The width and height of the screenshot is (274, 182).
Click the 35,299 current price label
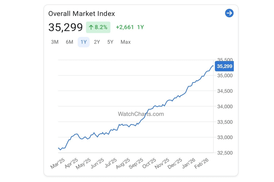click(x=224, y=66)
